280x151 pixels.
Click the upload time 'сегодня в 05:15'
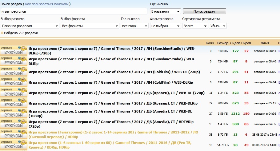[265, 103]
